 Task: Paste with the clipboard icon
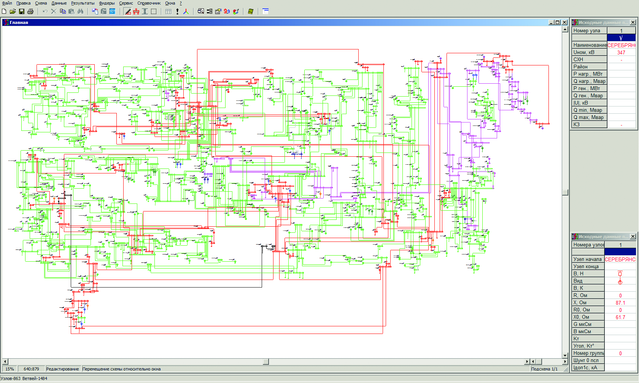pyautogui.click(x=72, y=11)
